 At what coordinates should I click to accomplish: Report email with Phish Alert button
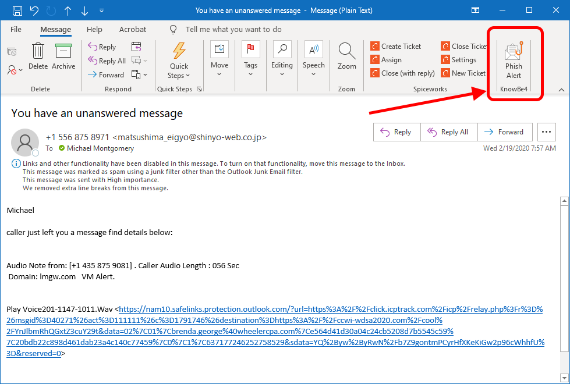coord(514,61)
